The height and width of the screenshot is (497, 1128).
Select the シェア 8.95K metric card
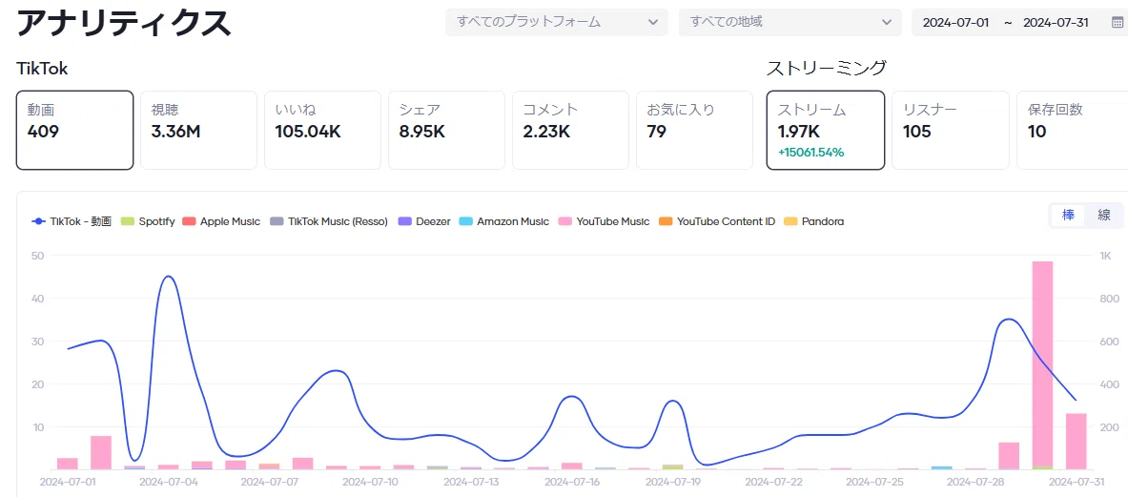coord(447,130)
